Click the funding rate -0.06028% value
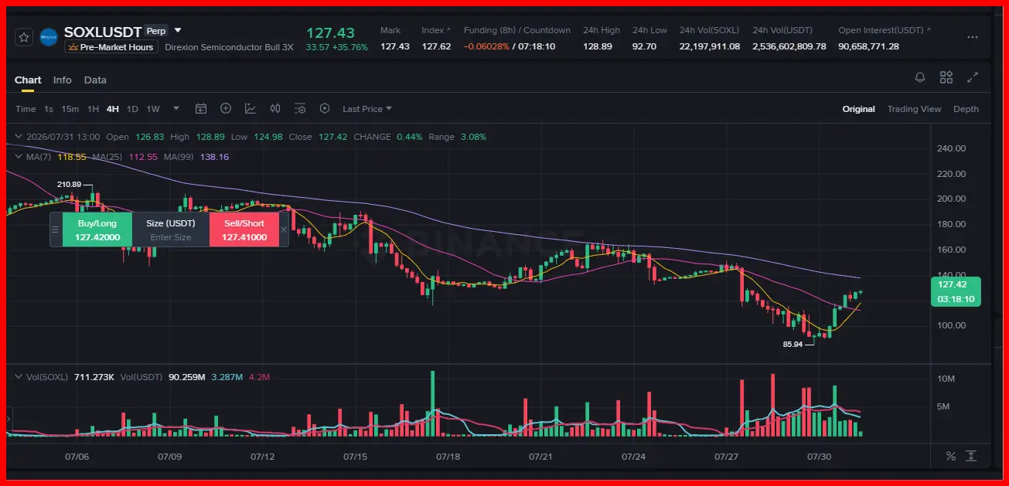The height and width of the screenshot is (486, 1009). point(486,47)
